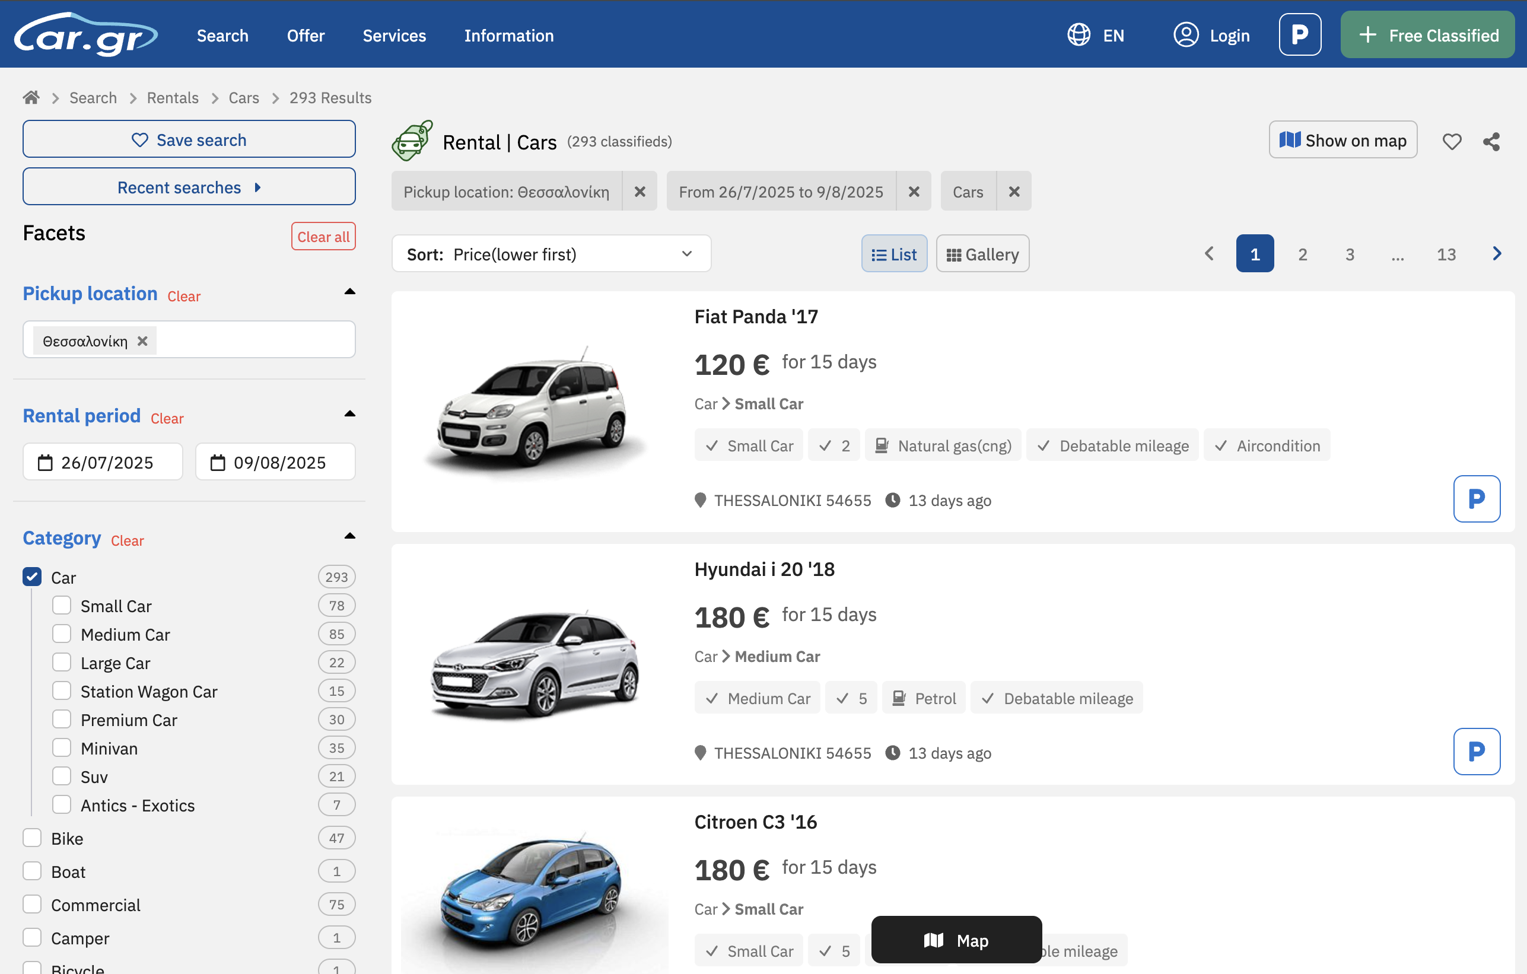Click the Save search button
Image resolution: width=1527 pixels, height=974 pixels.
[x=189, y=139]
